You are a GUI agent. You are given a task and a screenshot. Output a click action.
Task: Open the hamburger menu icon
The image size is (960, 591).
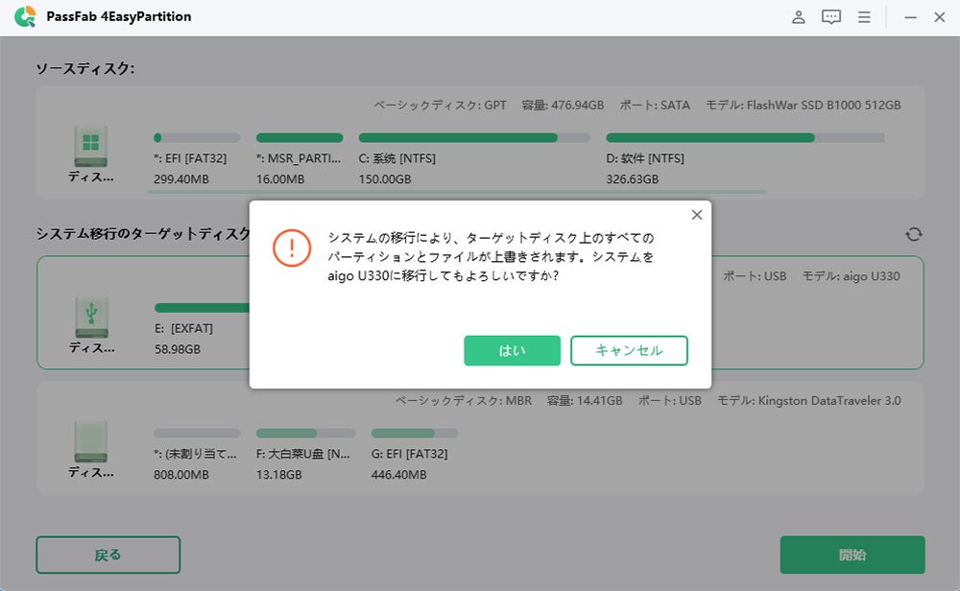coord(864,17)
